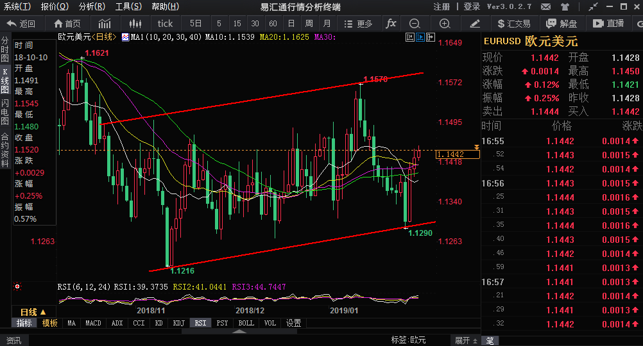Enable the BOLL indicator
This screenshot has height=346, width=643.
pos(246,324)
